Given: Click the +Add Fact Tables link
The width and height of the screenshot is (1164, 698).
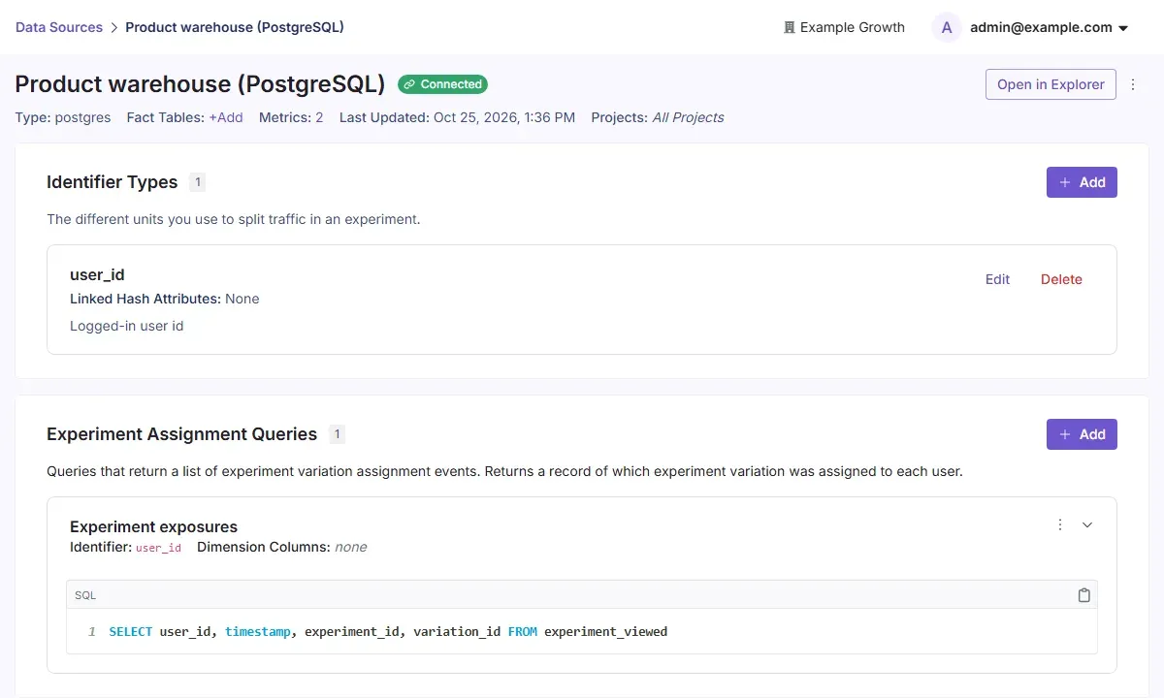Looking at the screenshot, I should [x=226, y=117].
